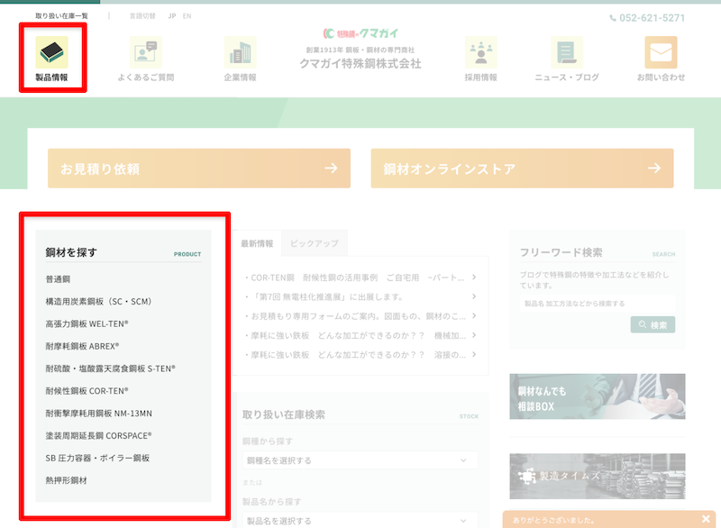721x528 pixels.
Task: Close the ありがとうございました notification
Action: coord(706,519)
